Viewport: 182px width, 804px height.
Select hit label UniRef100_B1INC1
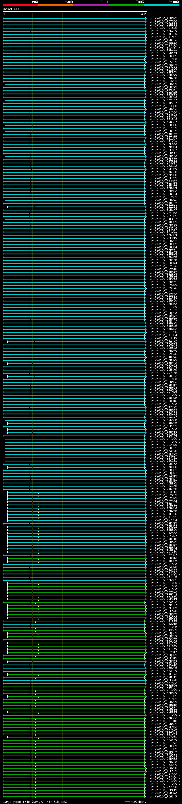tap(163, 37)
